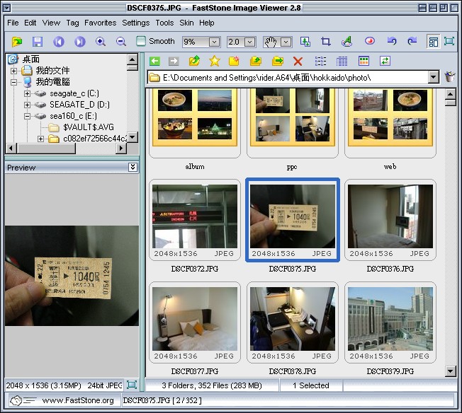This screenshot has height=413, width=462.
Task: Select the $VAULT$.AVG folder
Action: tap(88, 127)
